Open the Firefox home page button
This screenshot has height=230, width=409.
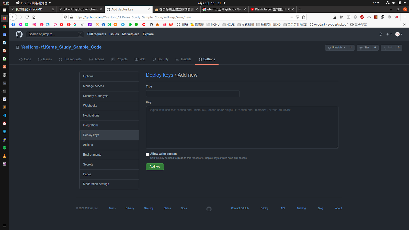[x=34, y=17]
